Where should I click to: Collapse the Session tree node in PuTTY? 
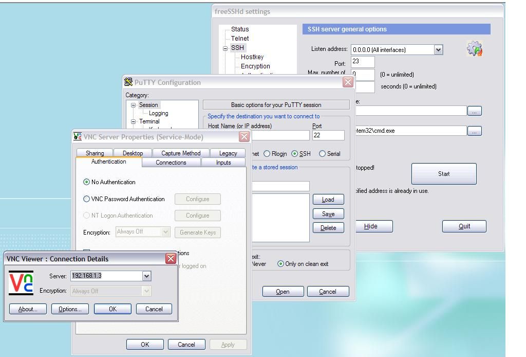134,104
